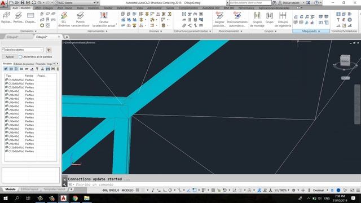This screenshot has height=203, width=361.
Task: Open the Vista ribbon tab
Action: pos(139,8)
